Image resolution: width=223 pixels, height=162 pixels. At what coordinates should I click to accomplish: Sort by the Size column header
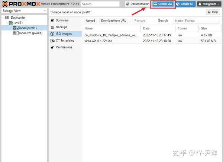210,29
